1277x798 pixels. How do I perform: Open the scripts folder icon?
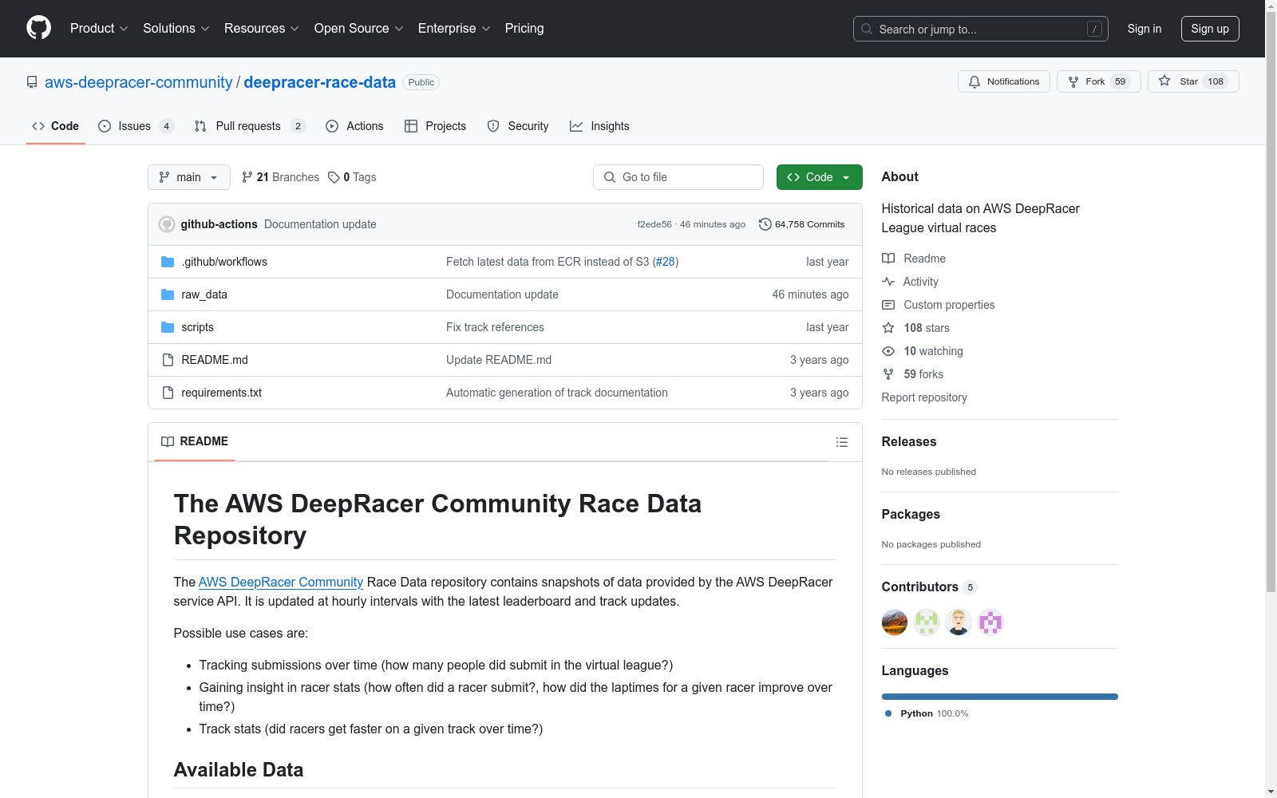(168, 327)
